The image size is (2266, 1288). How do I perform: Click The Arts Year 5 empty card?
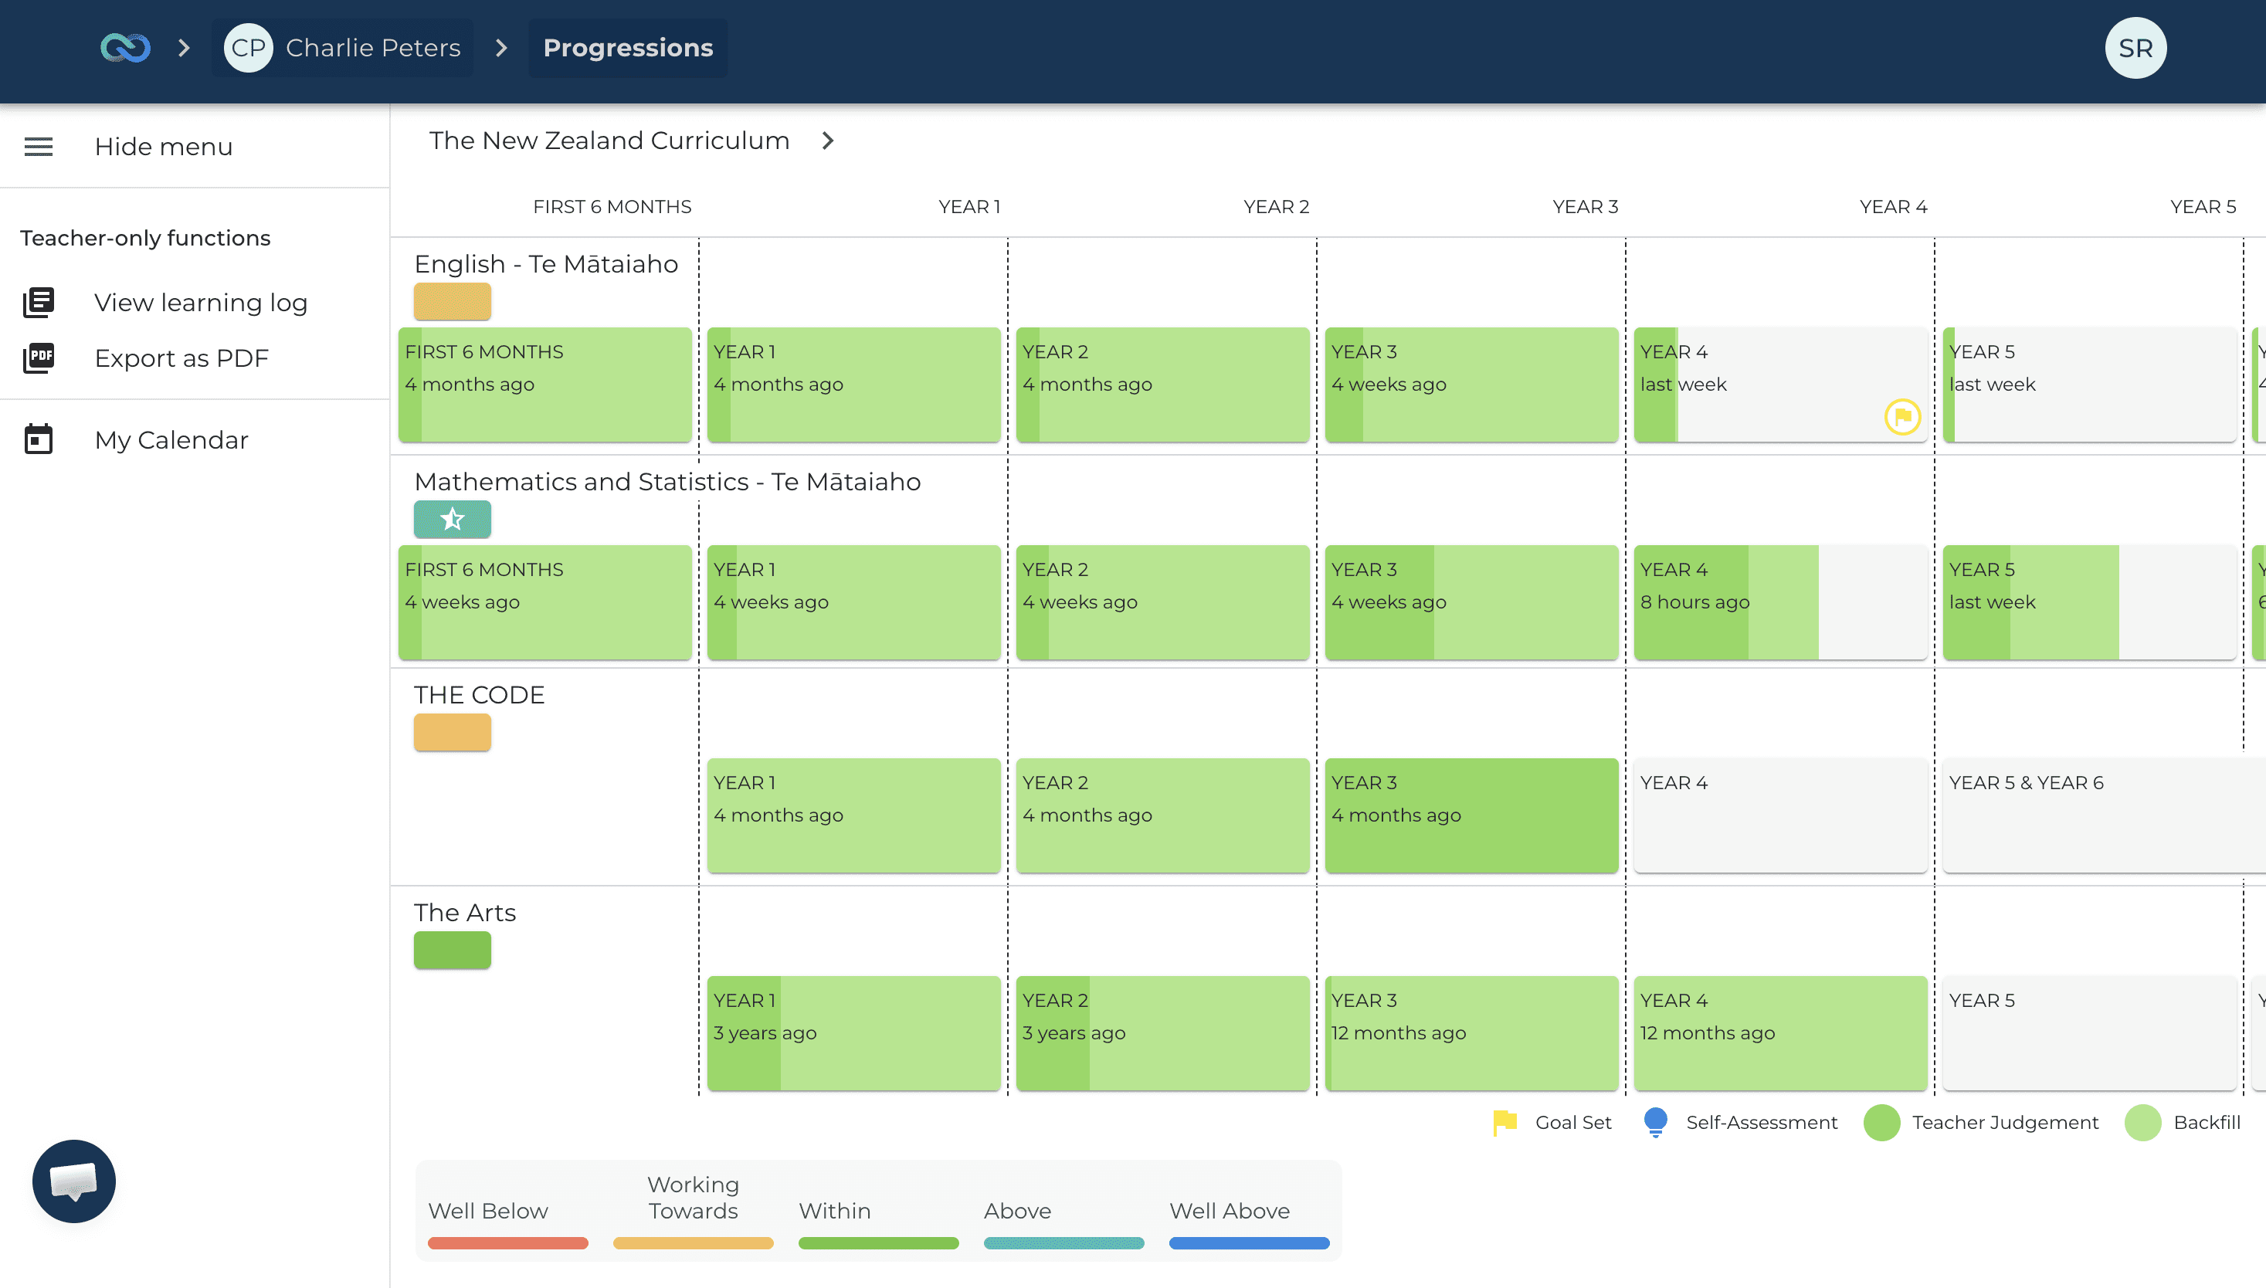2088,1032
